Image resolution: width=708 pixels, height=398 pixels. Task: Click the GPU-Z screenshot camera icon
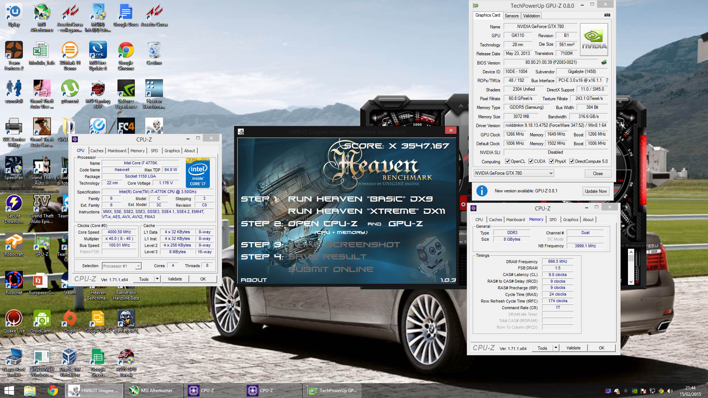(x=607, y=15)
